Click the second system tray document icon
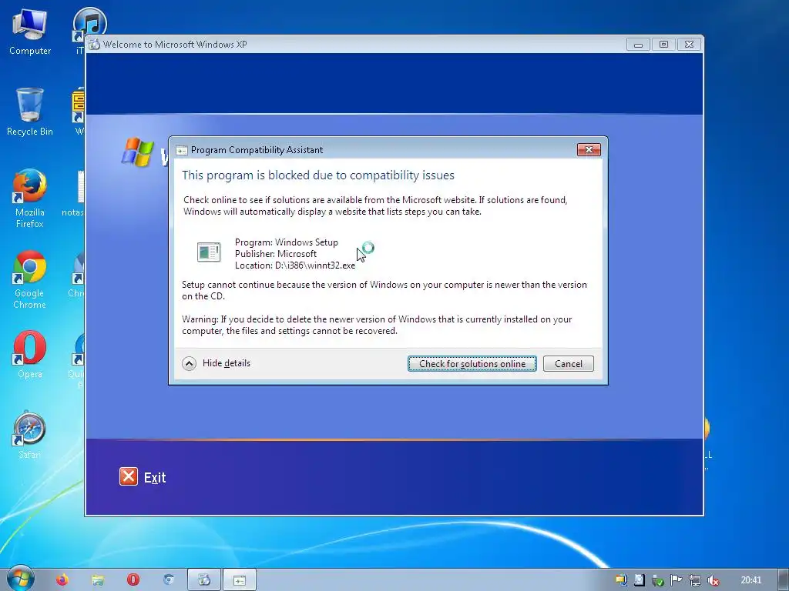Screen dimensions: 789x591 coord(639,580)
